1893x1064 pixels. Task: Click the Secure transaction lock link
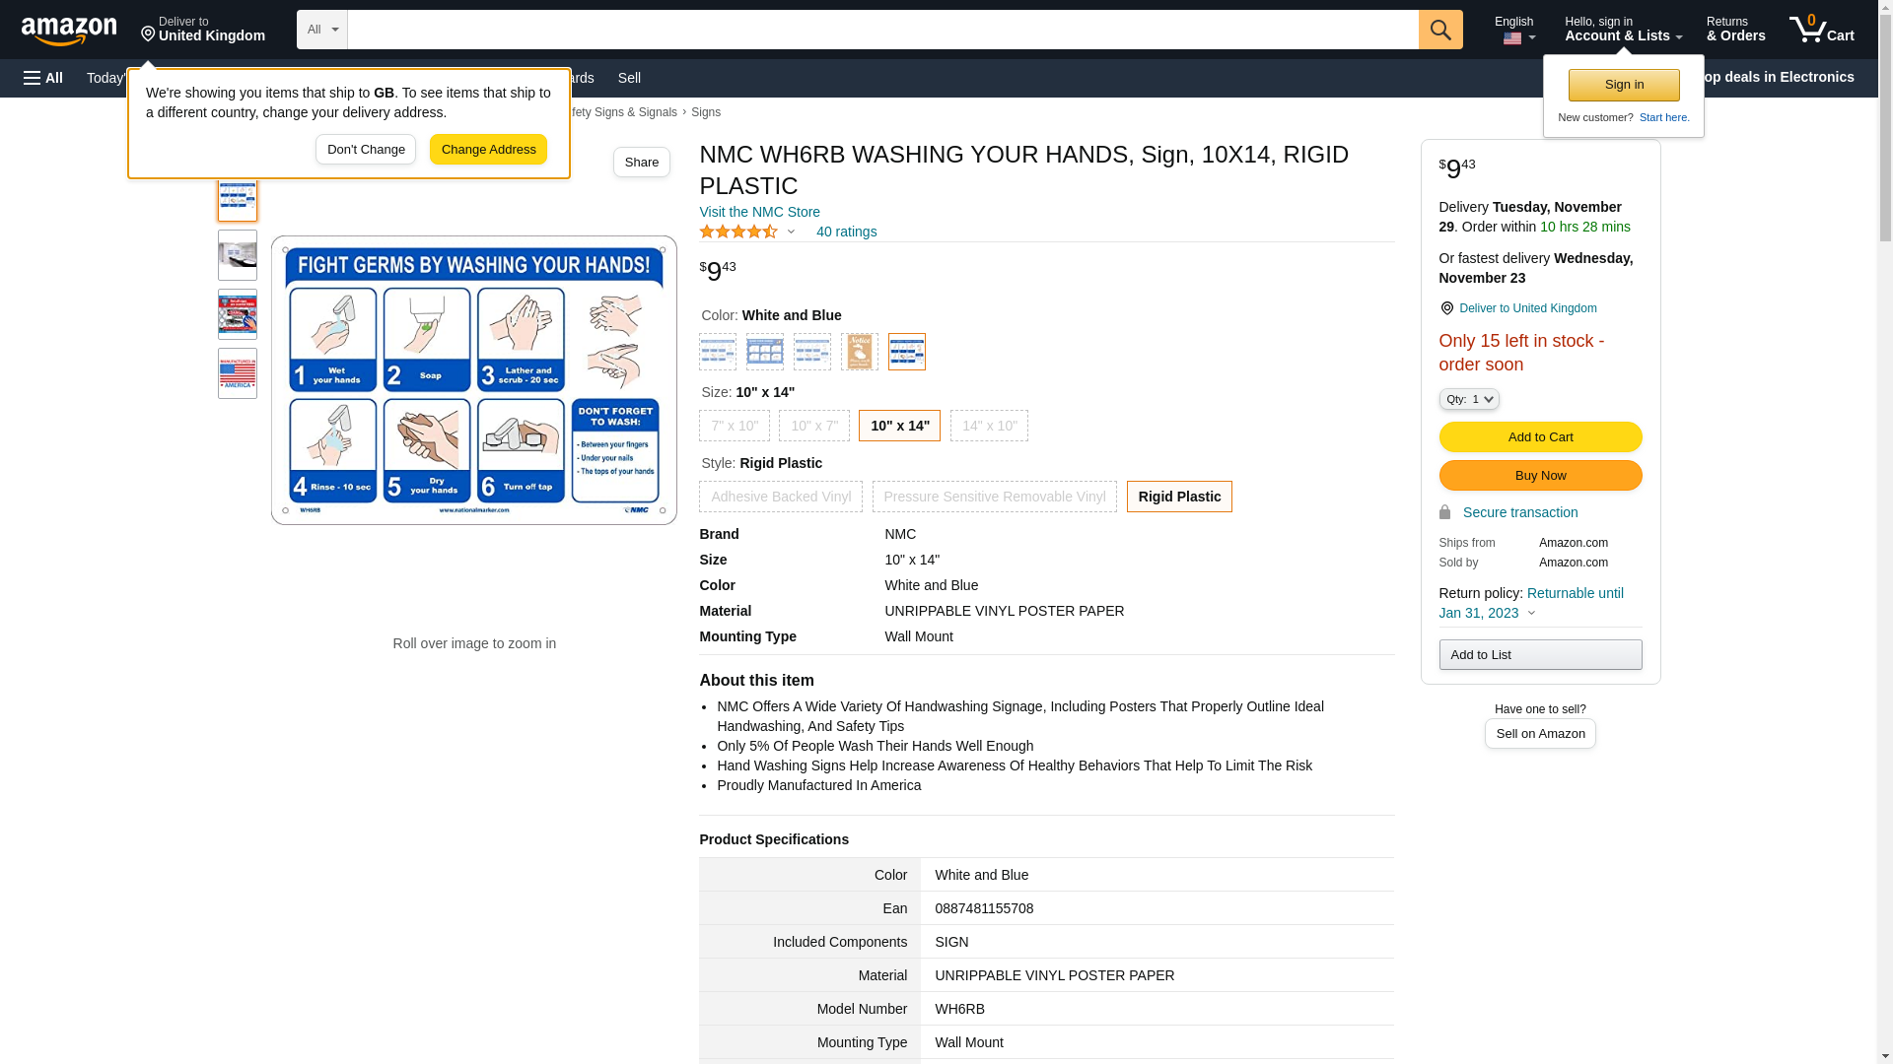coord(1518,512)
